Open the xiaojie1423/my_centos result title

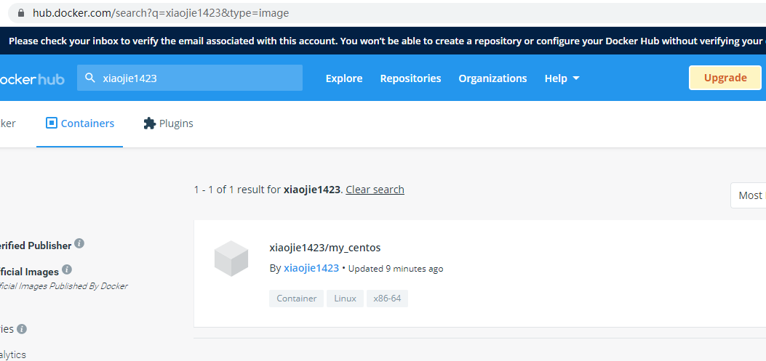coord(325,248)
